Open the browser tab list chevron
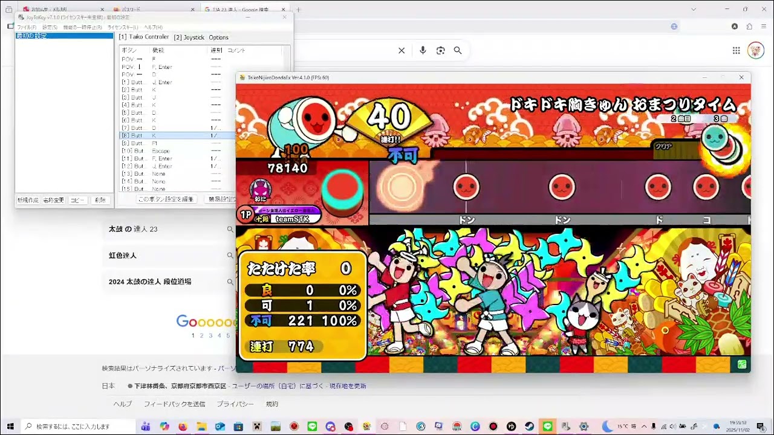Image resolution: width=774 pixels, height=435 pixels. (694, 9)
